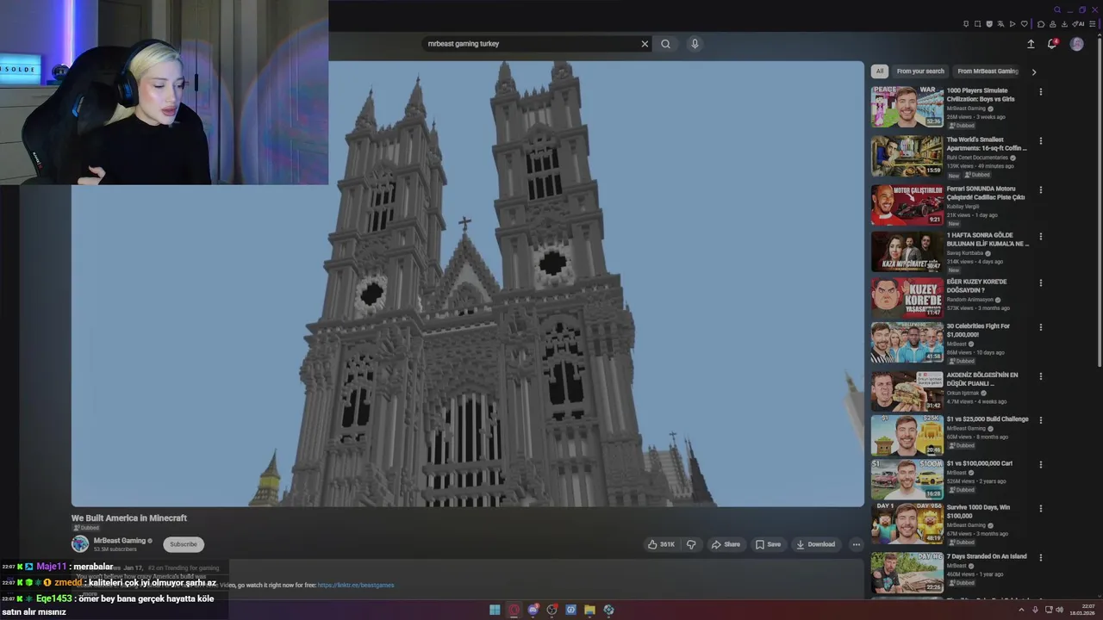Open the Discord taskbar icon
Viewport: 1103px width, 620px height.
coord(533,610)
